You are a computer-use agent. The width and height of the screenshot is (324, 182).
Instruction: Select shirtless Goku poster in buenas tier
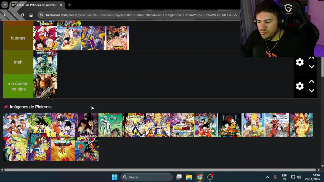pos(117,38)
